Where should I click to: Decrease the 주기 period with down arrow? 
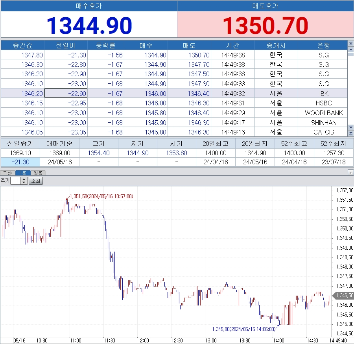[x=24, y=183]
